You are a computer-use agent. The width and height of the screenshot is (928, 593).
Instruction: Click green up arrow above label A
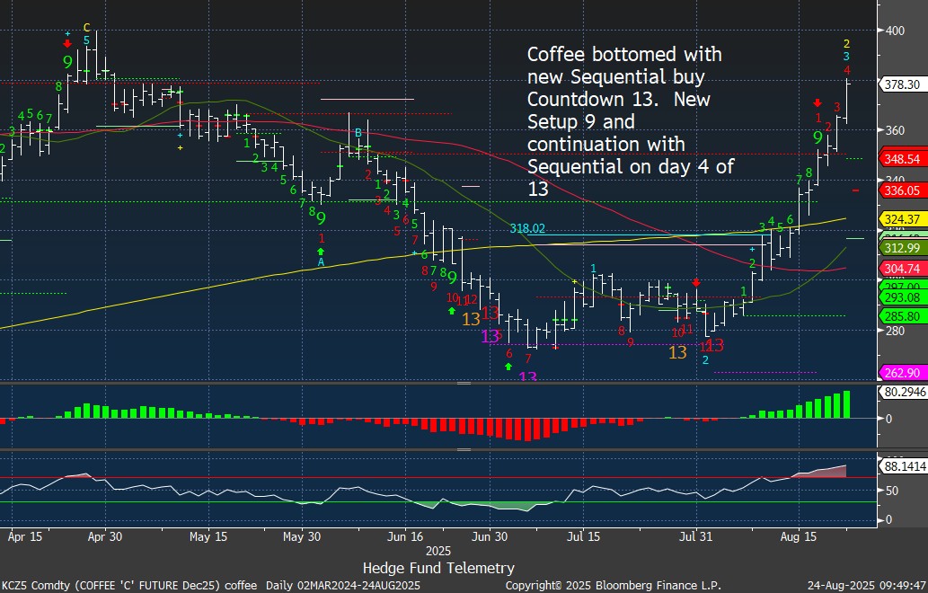[322, 252]
